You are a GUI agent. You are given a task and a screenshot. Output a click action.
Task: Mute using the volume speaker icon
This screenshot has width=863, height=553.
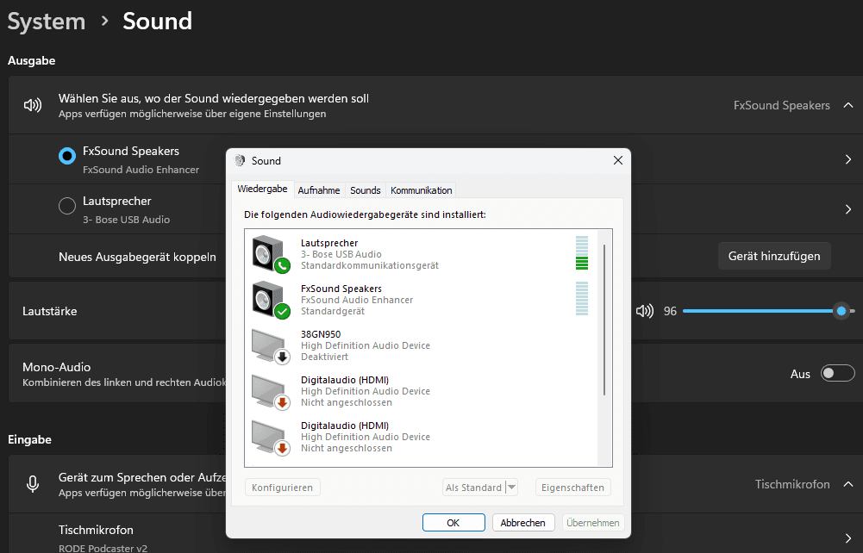pyautogui.click(x=644, y=311)
